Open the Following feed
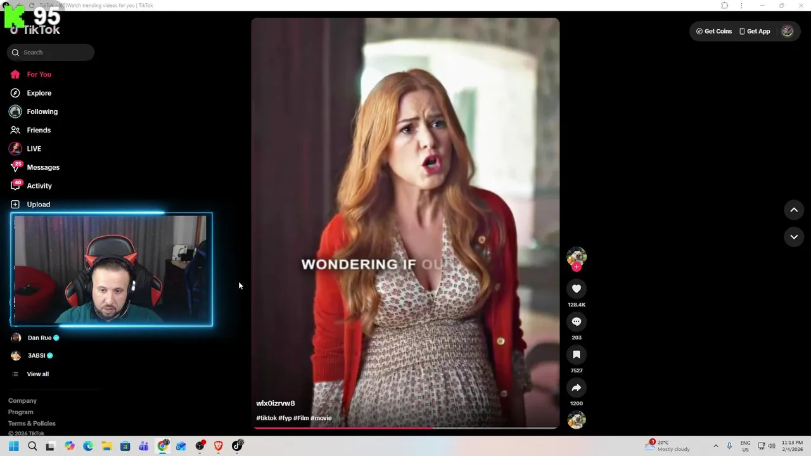 (x=42, y=111)
